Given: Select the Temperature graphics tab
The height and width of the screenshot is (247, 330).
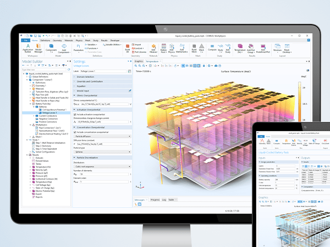Looking at the screenshot, I should [153, 61].
